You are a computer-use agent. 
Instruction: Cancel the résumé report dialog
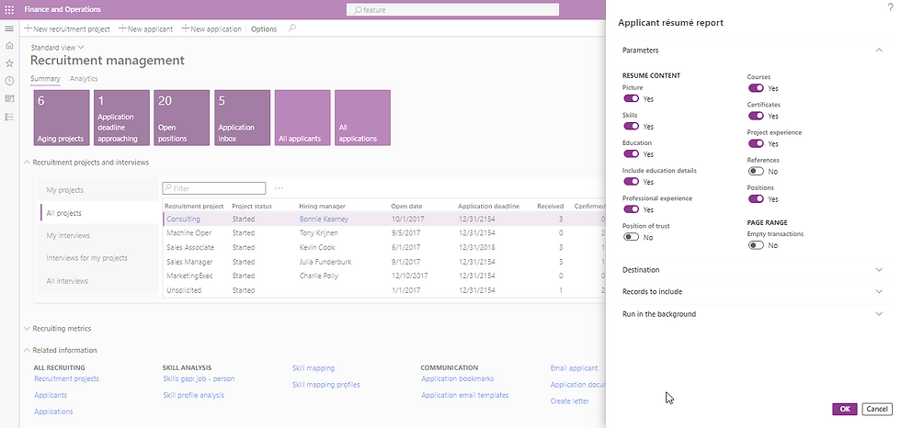click(x=877, y=409)
